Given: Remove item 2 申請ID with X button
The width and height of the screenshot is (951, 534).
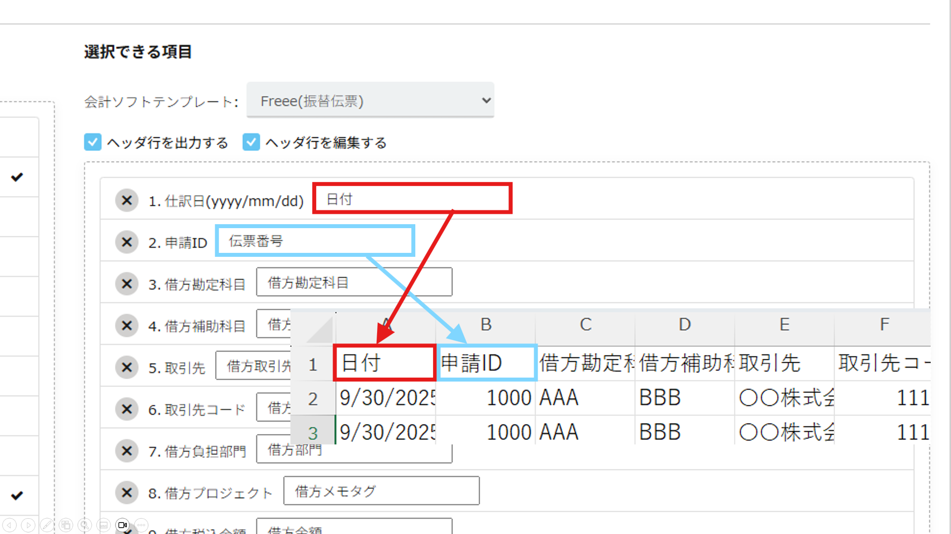Looking at the screenshot, I should click(x=127, y=242).
